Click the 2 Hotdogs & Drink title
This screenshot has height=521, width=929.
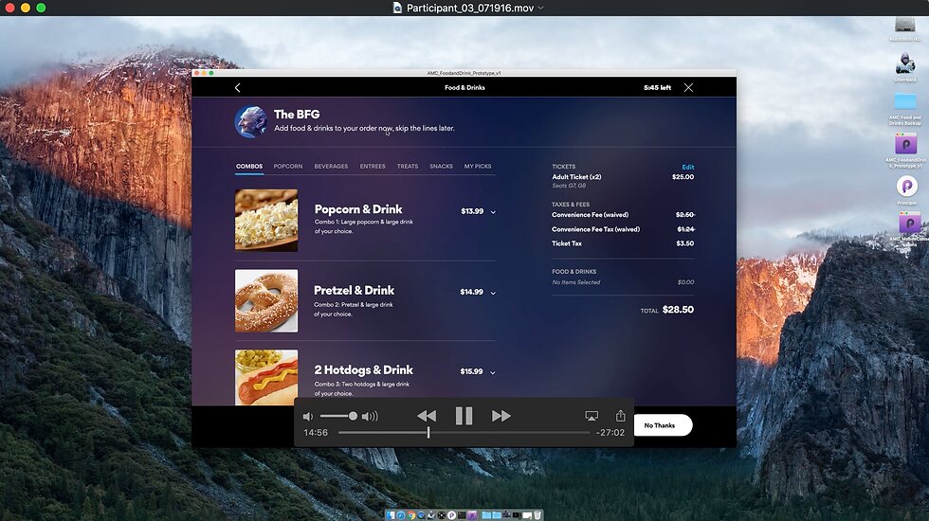click(x=364, y=369)
